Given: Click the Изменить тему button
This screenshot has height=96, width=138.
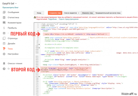Looking at the screenshot, I should click(88, 13).
